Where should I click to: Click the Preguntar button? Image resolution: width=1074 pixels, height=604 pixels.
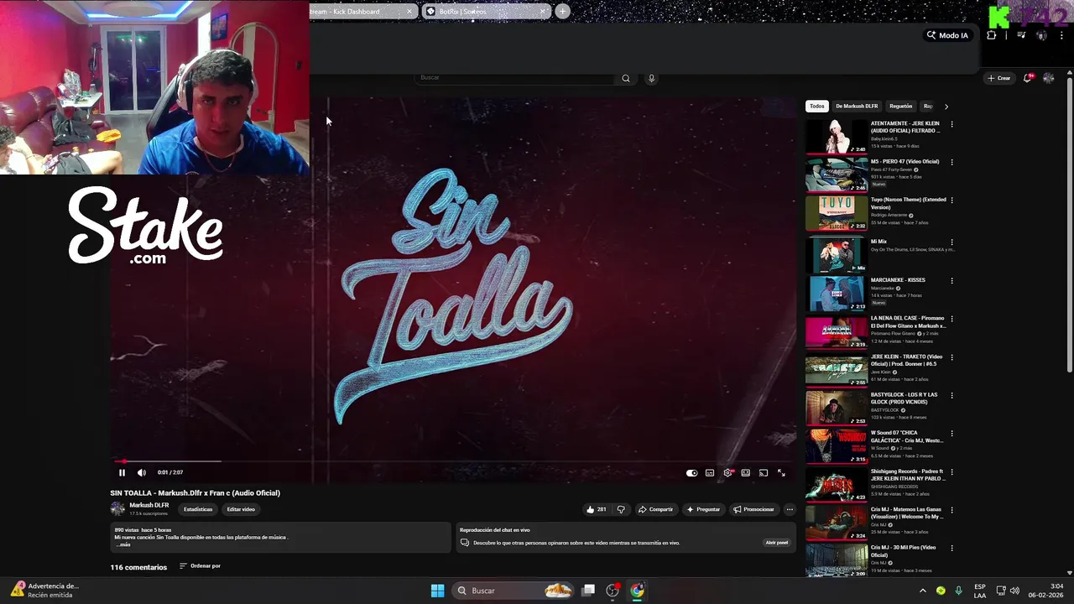point(703,509)
